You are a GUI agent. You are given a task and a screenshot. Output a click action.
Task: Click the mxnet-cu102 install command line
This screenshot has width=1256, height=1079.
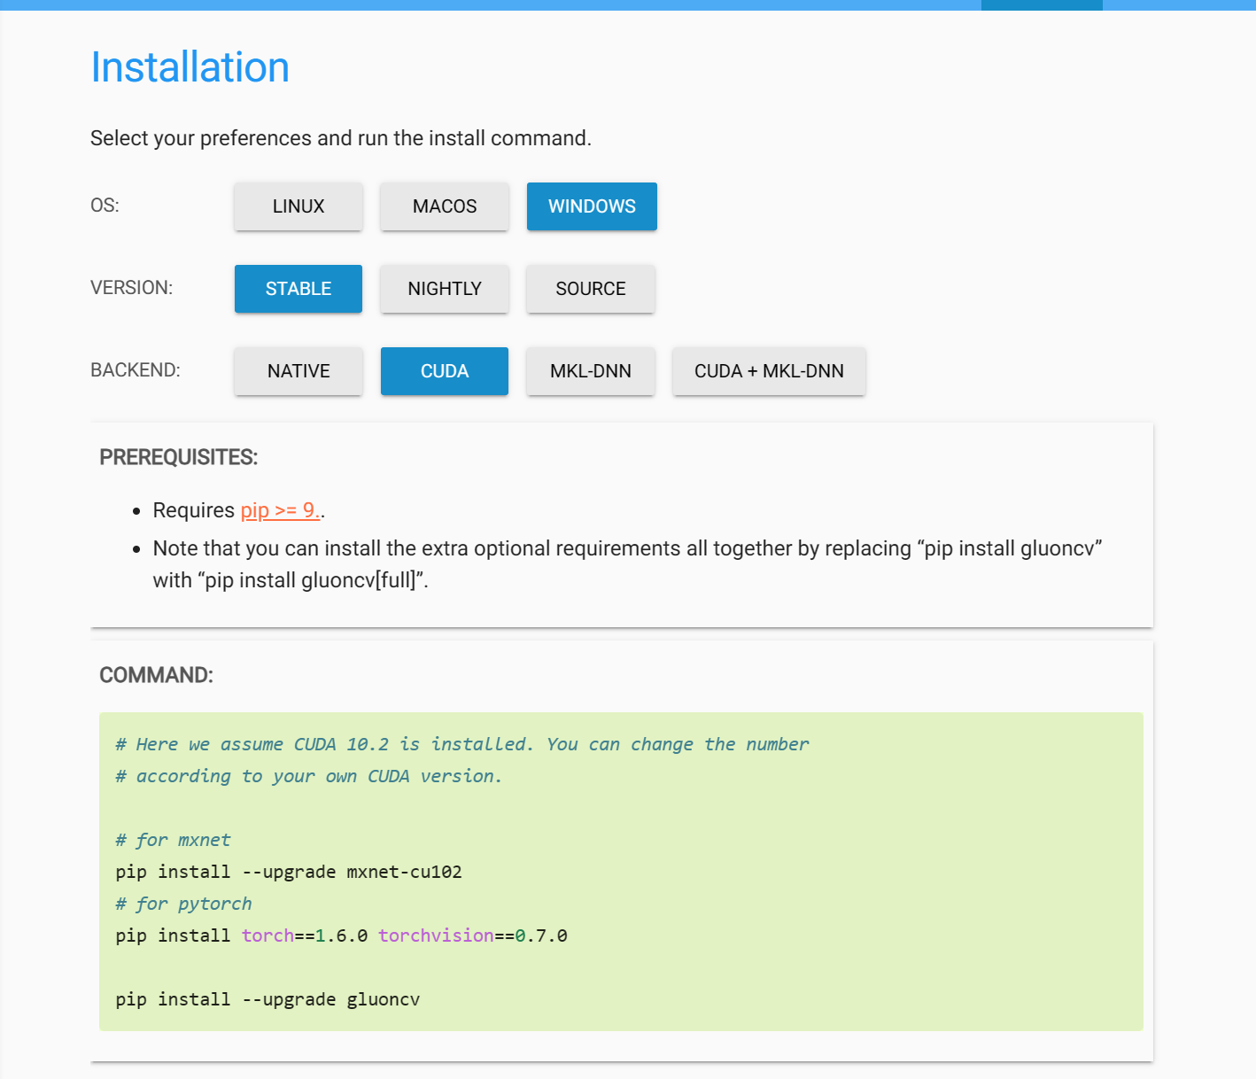289,872
